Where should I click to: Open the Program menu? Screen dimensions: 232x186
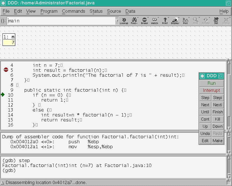(x=49, y=11)
